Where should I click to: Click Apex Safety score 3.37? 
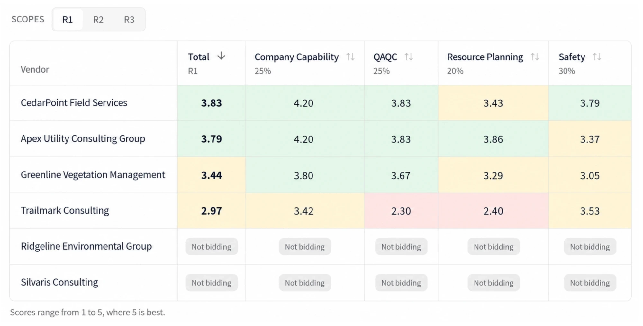pyautogui.click(x=590, y=139)
